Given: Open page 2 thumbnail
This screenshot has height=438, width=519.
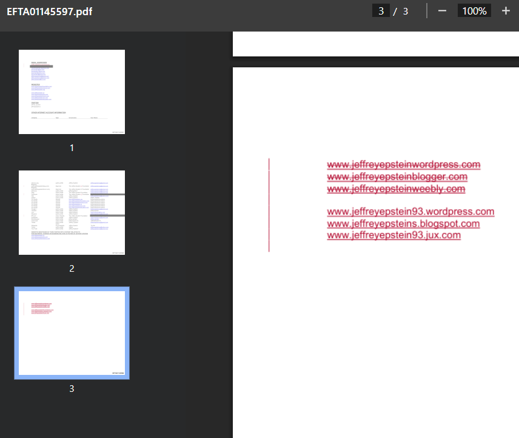Looking at the screenshot, I should 72,212.
